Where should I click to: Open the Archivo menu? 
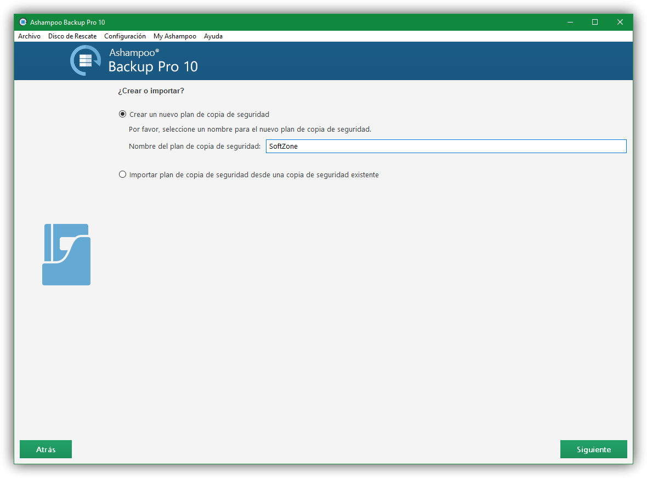tap(29, 36)
